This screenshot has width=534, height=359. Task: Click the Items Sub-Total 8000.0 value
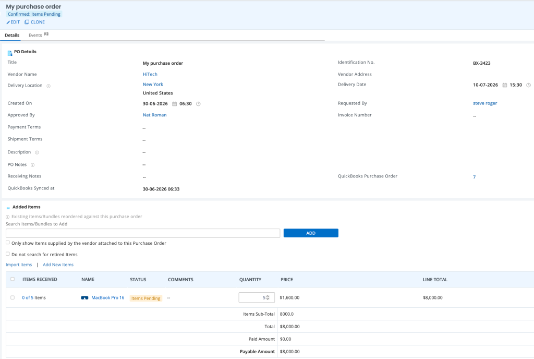pos(287,314)
